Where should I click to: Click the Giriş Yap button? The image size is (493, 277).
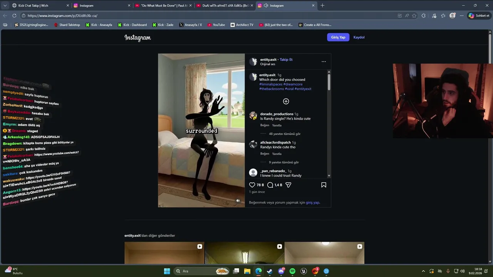point(338,37)
